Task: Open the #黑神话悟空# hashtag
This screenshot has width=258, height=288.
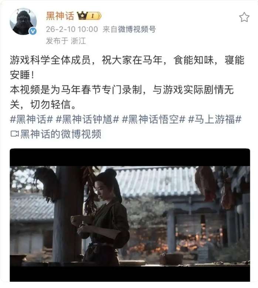Action: pos(153,119)
